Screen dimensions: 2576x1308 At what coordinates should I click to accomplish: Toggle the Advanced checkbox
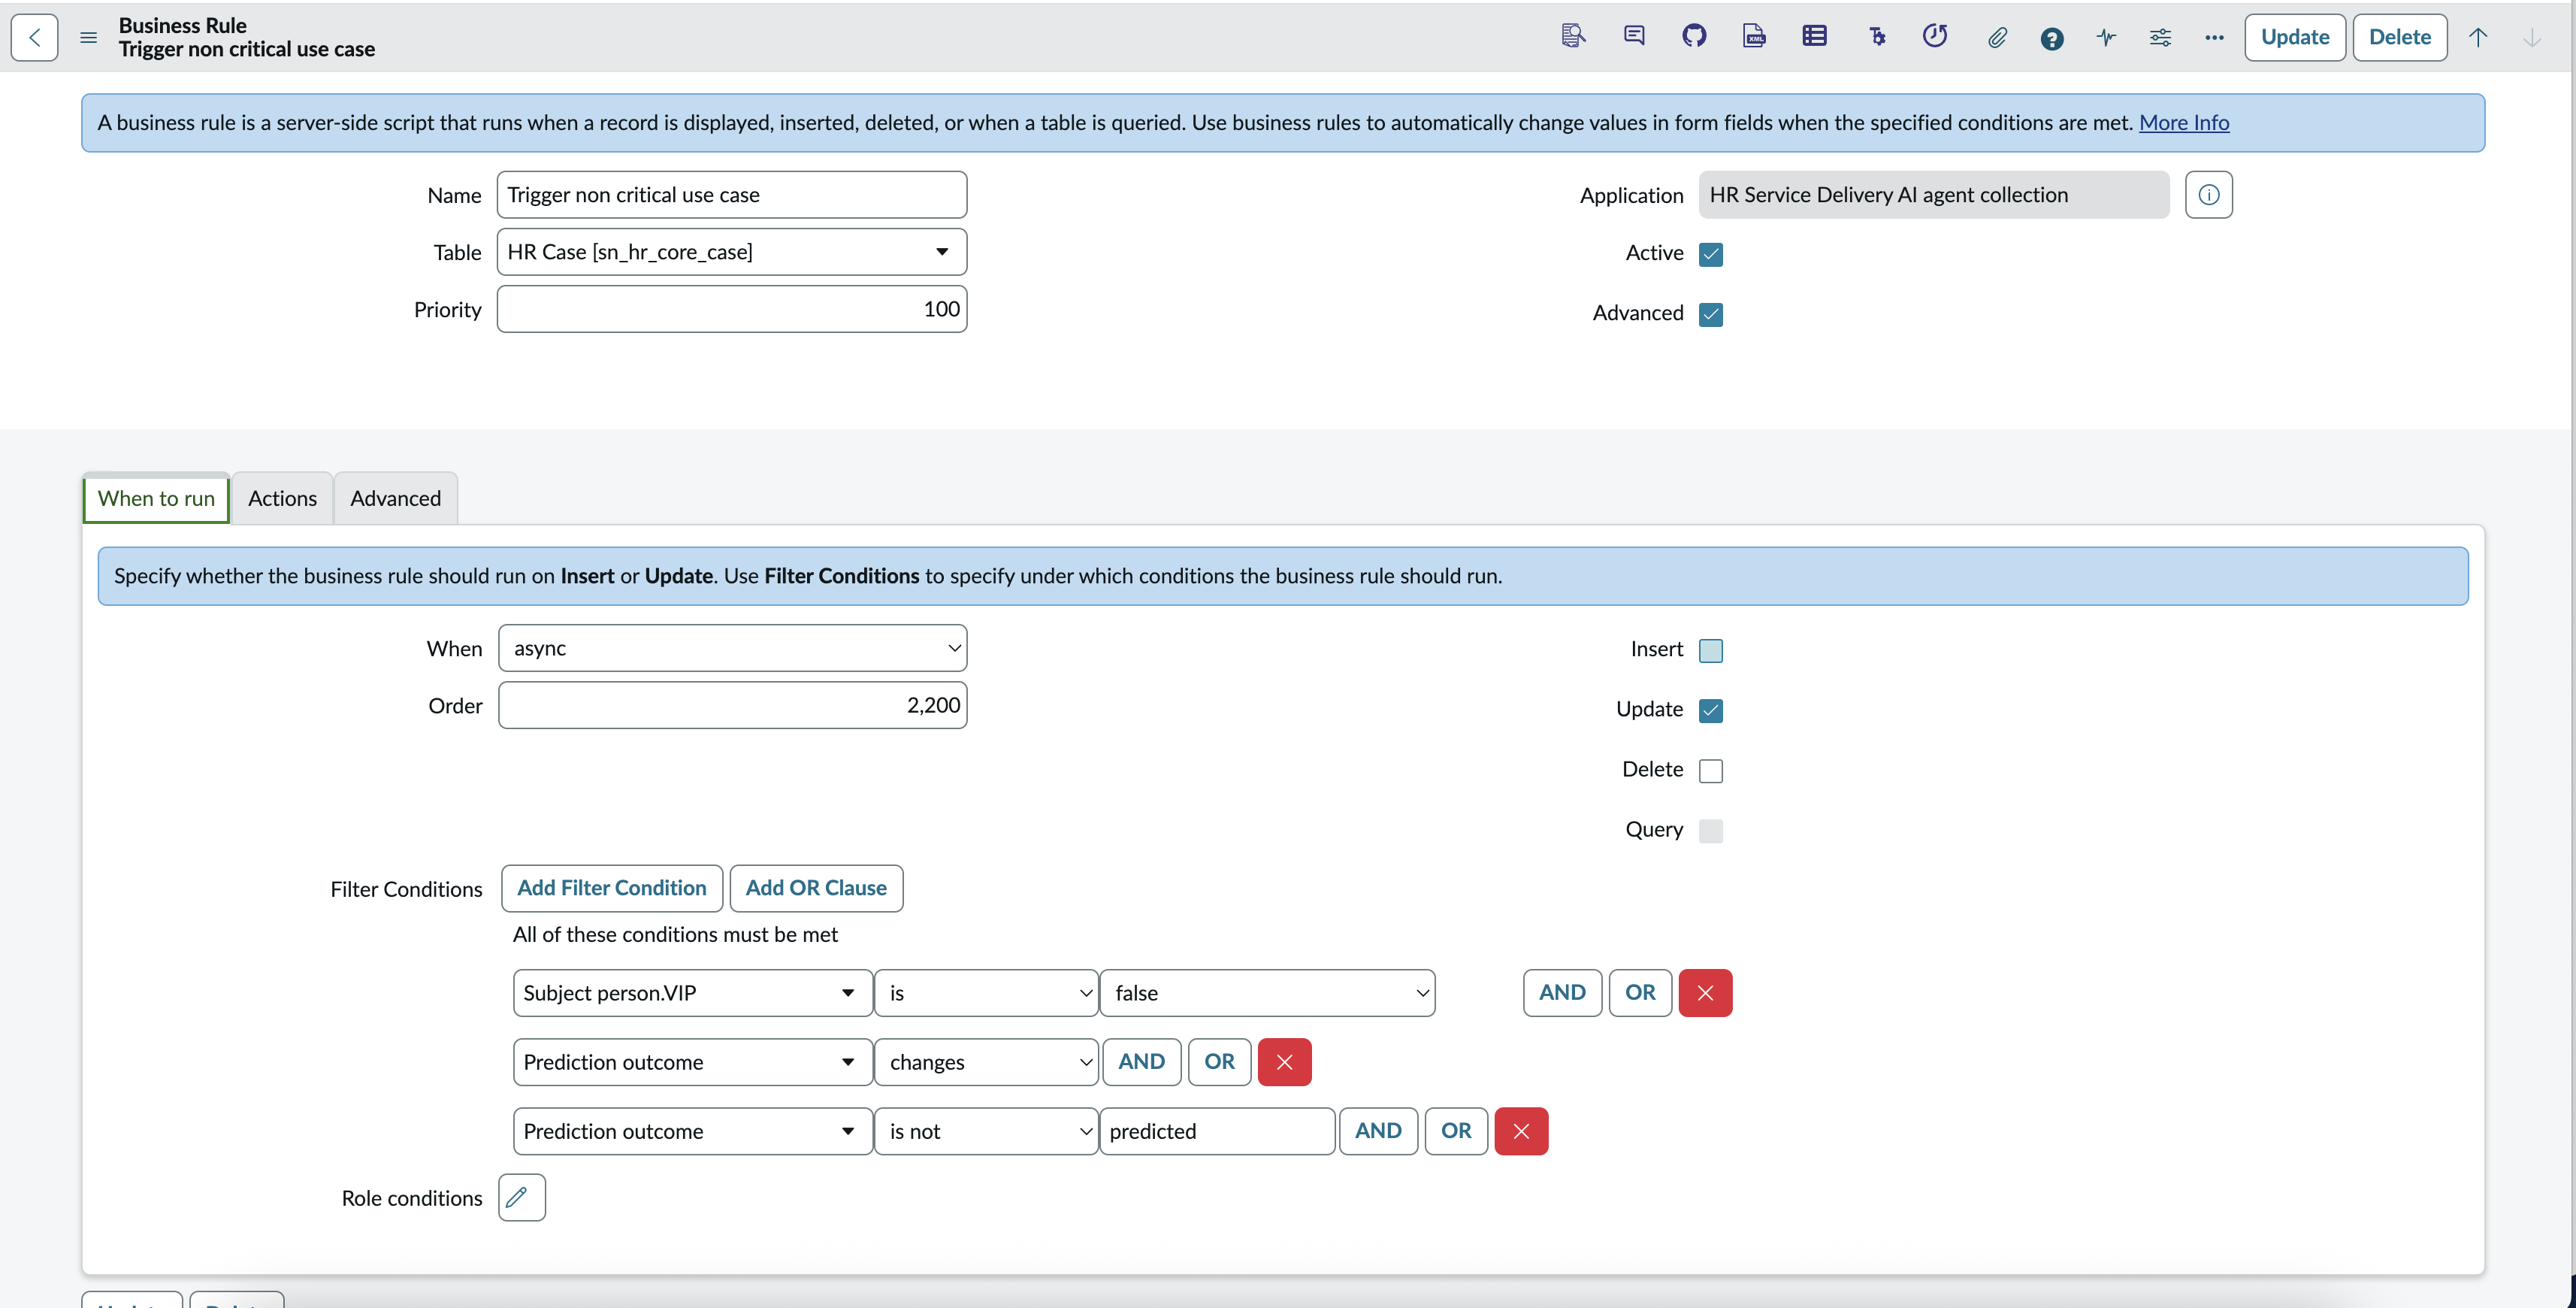[x=1711, y=314]
